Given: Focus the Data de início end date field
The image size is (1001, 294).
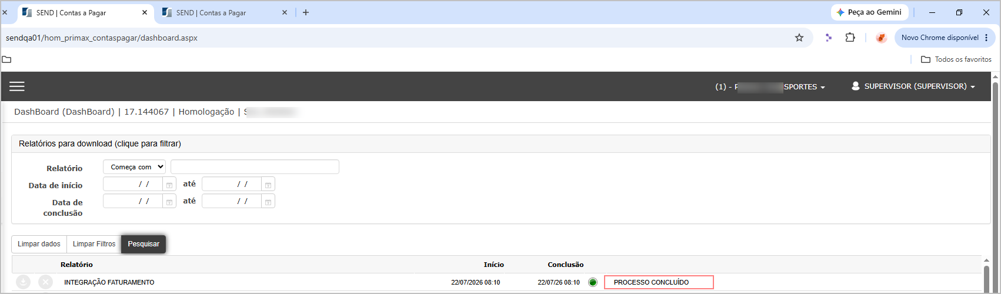Looking at the screenshot, I should tap(232, 185).
